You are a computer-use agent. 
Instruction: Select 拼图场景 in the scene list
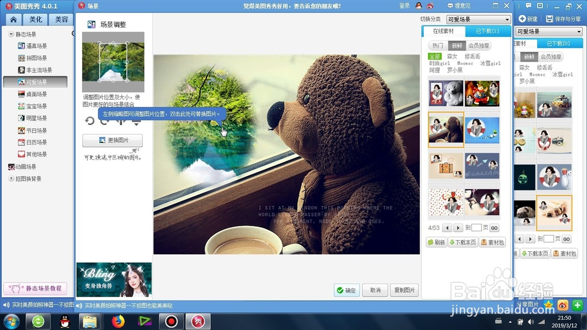tap(32, 58)
